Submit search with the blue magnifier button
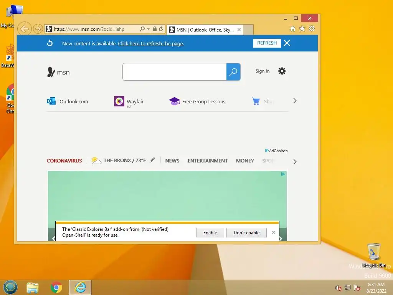Viewport: 393px width, 295px height. tap(233, 72)
